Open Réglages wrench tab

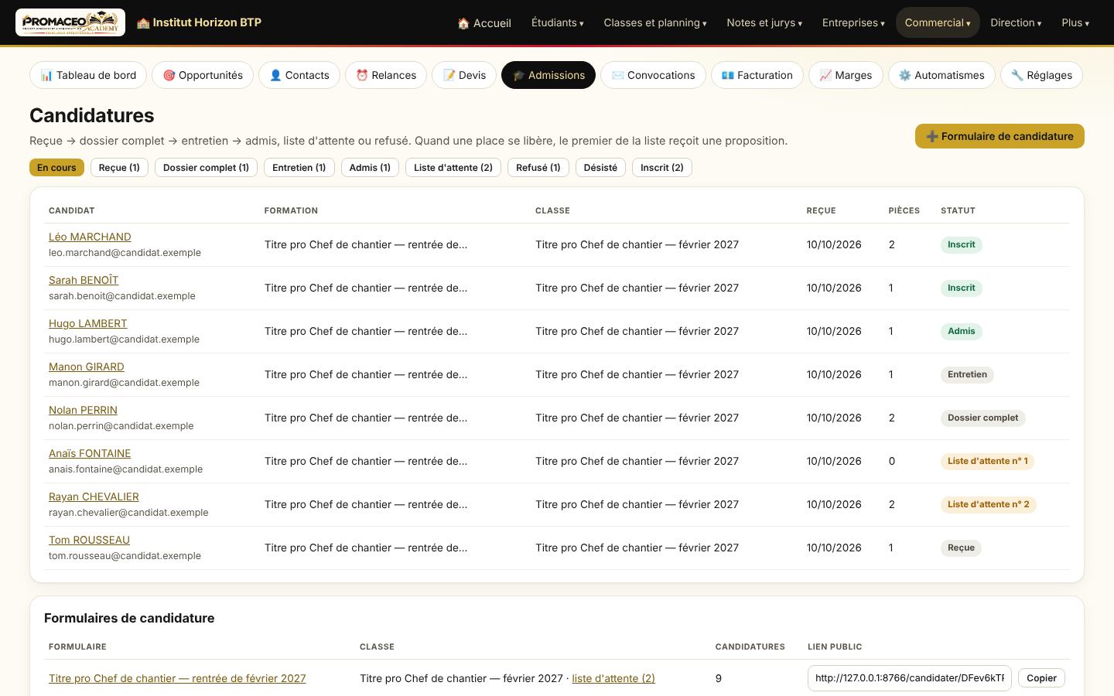pyautogui.click(x=1041, y=75)
